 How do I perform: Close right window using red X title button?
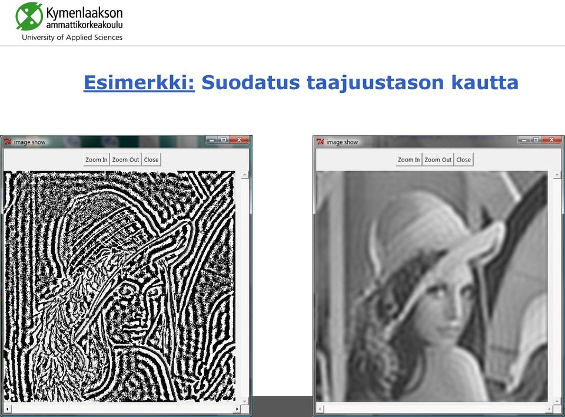pyautogui.click(x=551, y=140)
